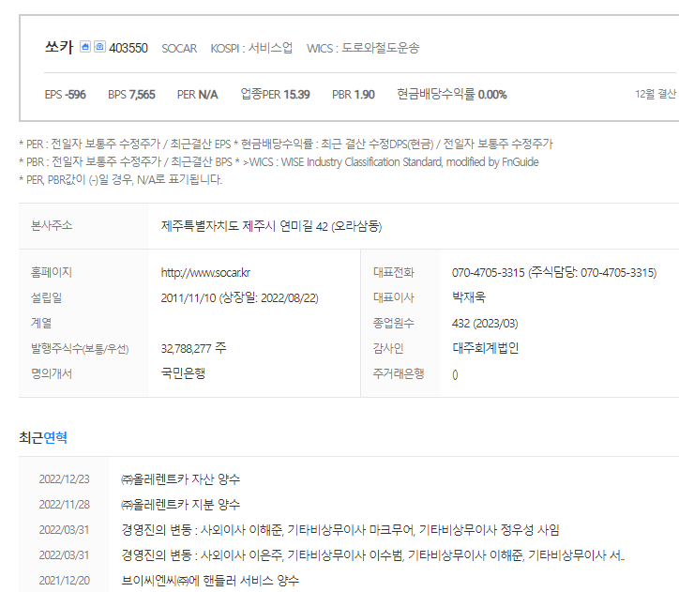The height and width of the screenshot is (592, 679).
Task: Open the http://www.socar.kr homepage link
Action: (205, 272)
